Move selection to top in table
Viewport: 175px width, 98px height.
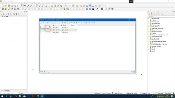click(x=74, y=23)
